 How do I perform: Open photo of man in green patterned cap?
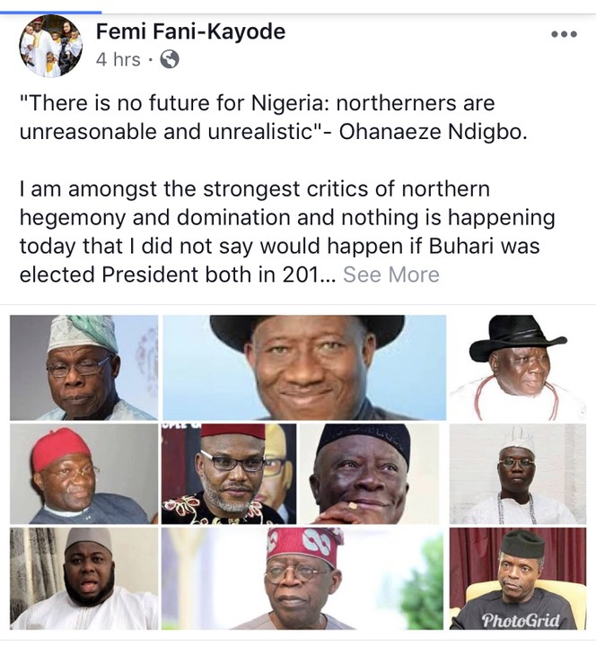click(x=83, y=367)
